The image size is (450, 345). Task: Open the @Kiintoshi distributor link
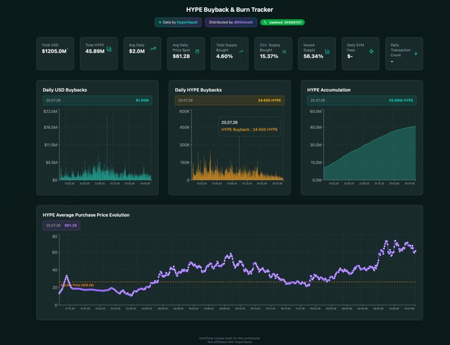244,22
